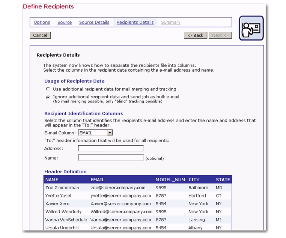
Task: Select the Zoe Zimmerman name cell
Action: pyautogui.click(x=62, y=188)
